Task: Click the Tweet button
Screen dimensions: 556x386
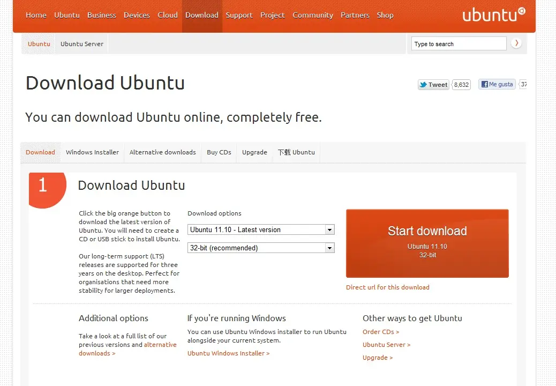Action: (433, 85)
